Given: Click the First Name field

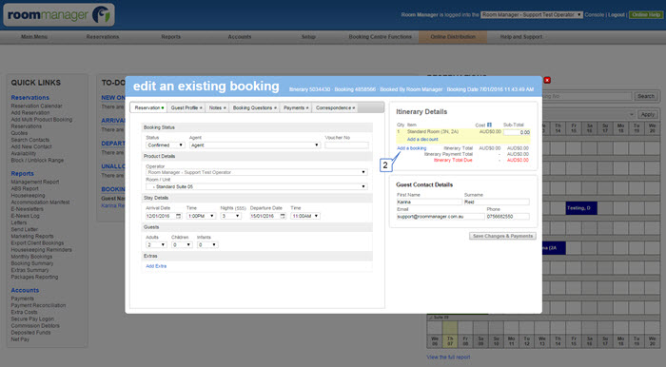Looking at the screenshot, I should click(429, 202).
